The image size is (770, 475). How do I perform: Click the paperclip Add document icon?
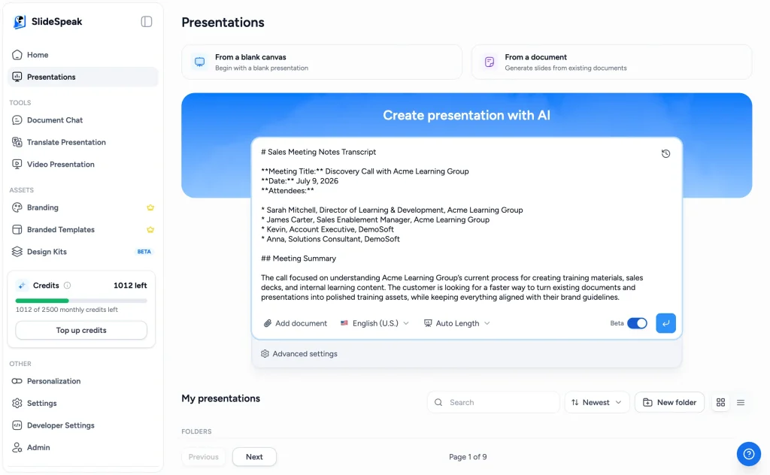[x=268, y=323]
